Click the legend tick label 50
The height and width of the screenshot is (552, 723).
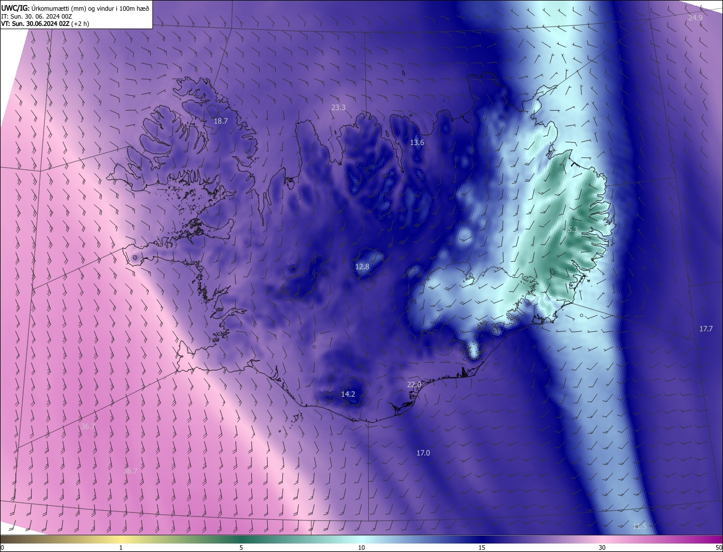(718, 547)
